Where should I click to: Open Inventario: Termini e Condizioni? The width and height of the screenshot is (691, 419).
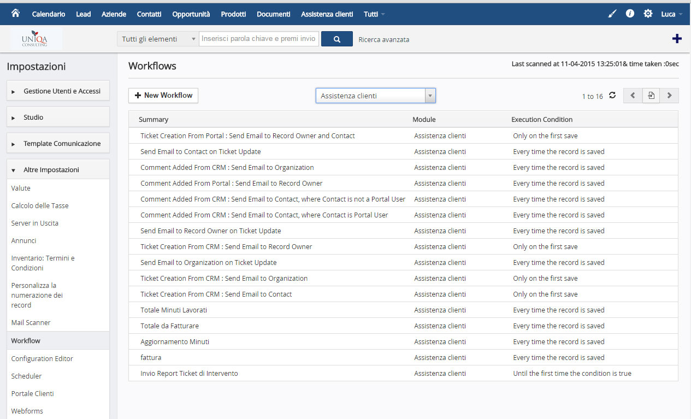[x=43, y=263]
